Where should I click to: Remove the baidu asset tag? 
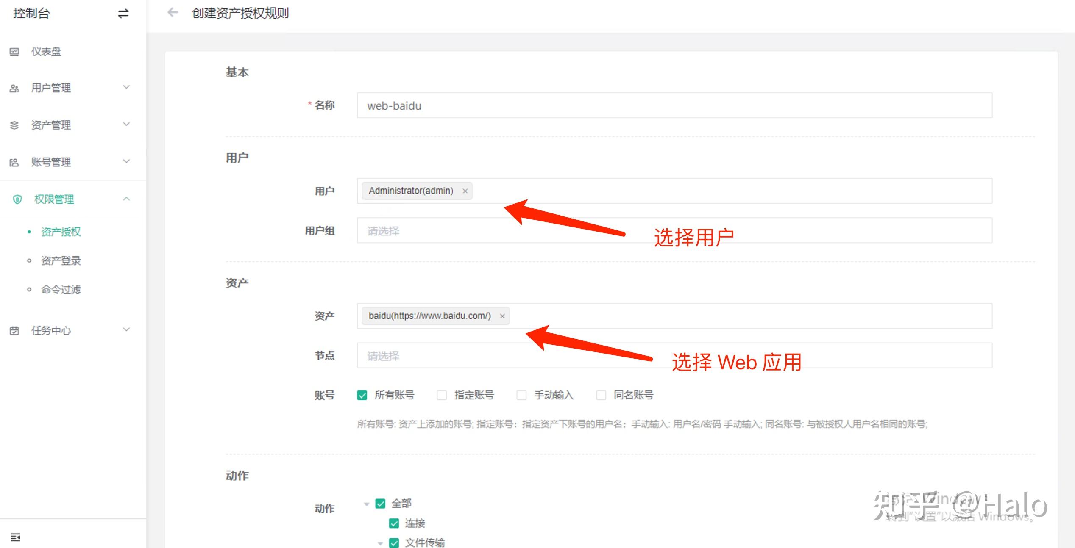(502, 316)
